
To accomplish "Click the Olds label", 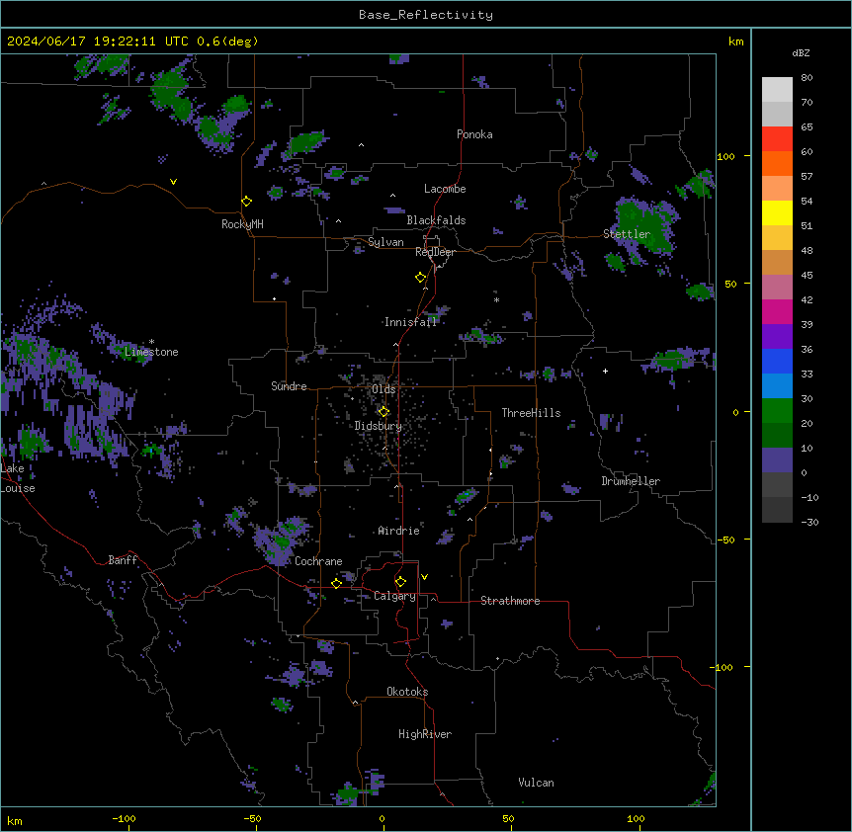I will tap(383, 389).
